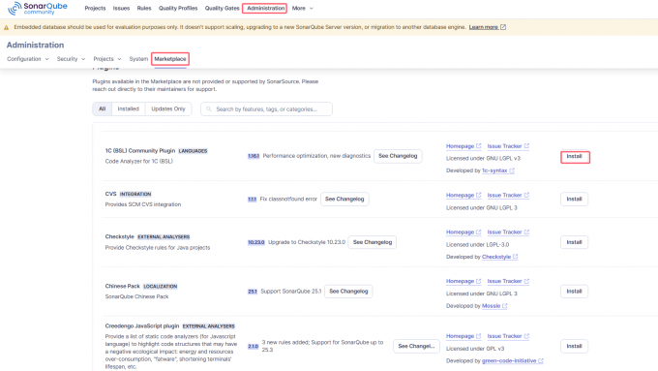Click the 10.23.0 version badge for Checkstyle
Viewport: 658px width, 371px height.
tap(256, 242)
